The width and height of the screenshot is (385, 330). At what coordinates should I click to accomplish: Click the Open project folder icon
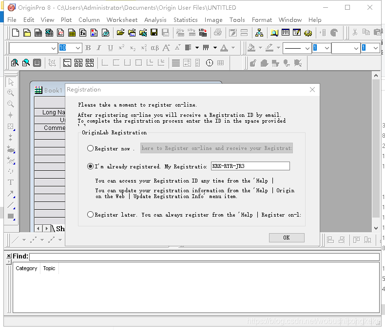120,33
